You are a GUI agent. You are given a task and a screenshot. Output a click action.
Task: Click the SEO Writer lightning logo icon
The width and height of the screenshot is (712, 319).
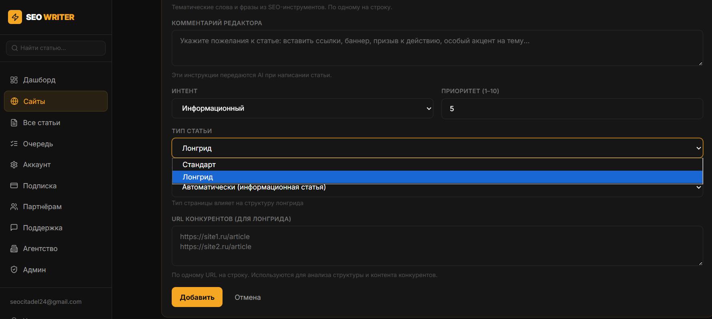[x=15, y=17]
